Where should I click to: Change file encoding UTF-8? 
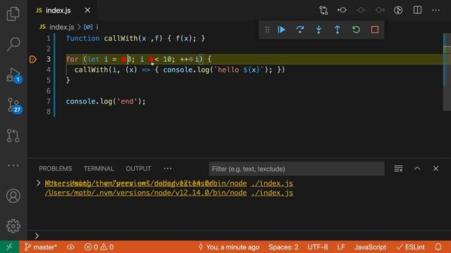click(x=318, y=247)
